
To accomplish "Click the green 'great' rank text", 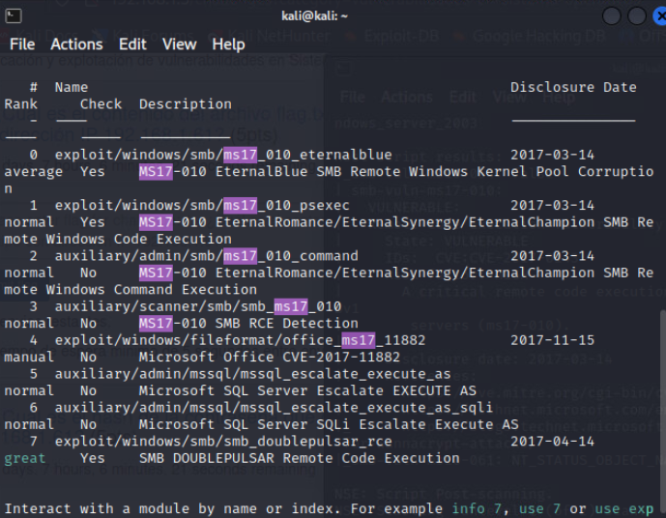I will [24, 458].
